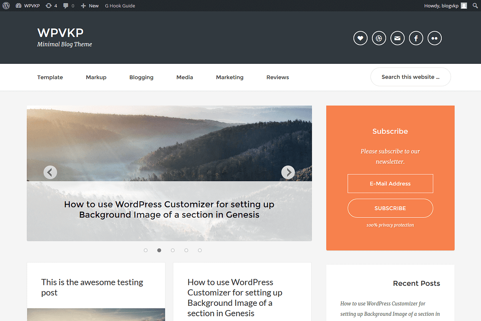Viewport: 481px width, 321px height.
Task: Click the Dribbble social icon
Action: tap(379, 38)
